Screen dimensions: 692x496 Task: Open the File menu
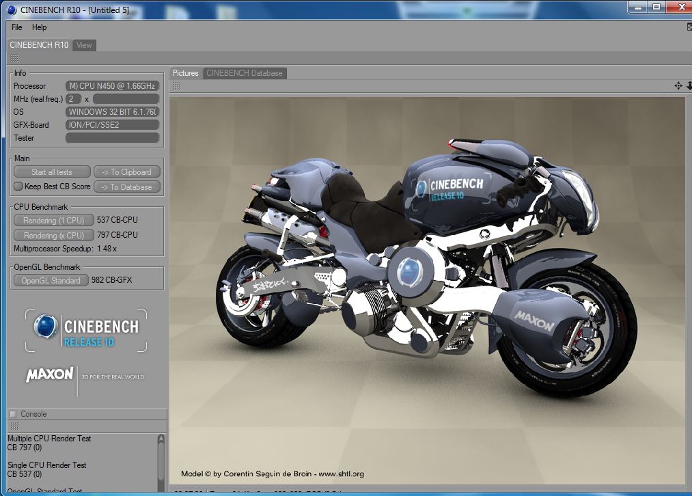tap(17, 27)
